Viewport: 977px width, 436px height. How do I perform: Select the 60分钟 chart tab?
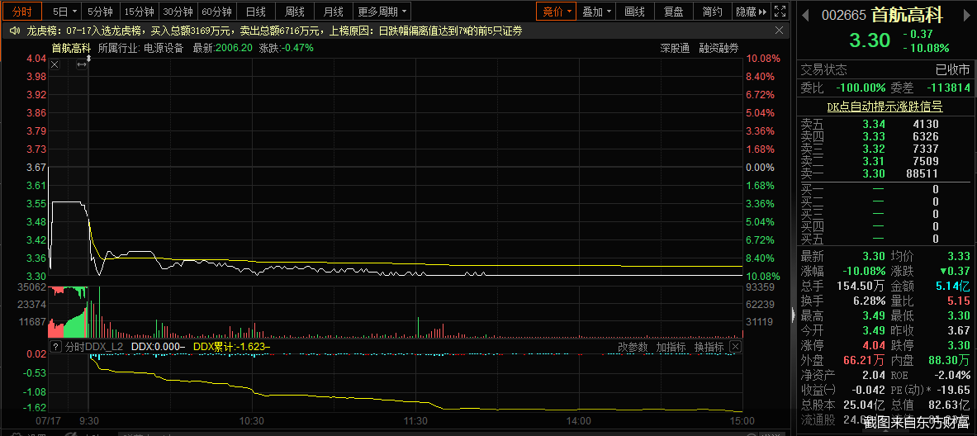(x=216, y=12)
